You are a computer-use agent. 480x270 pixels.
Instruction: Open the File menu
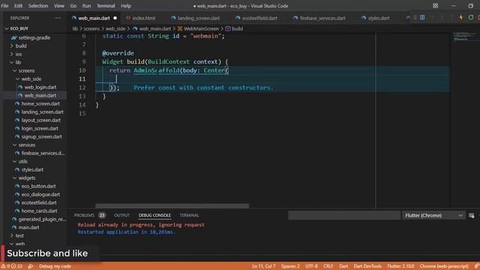pyautogui.click(x=5, y=6)
